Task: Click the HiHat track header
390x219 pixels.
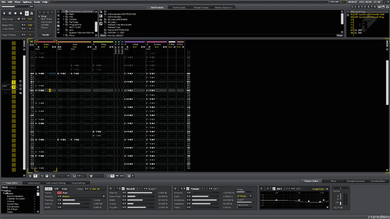Action: 135,44
